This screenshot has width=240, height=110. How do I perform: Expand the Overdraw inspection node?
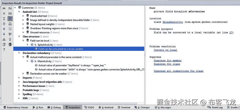(23, 28)
